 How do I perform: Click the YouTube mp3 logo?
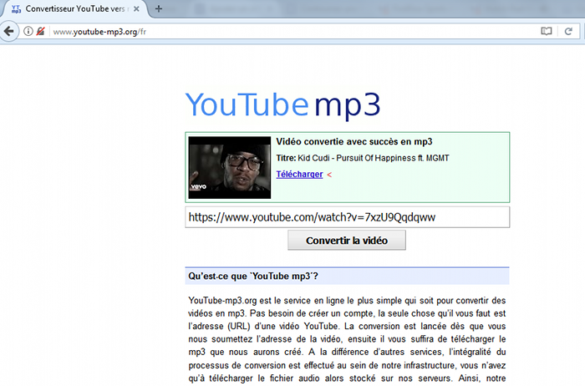[x=282, y=105]
